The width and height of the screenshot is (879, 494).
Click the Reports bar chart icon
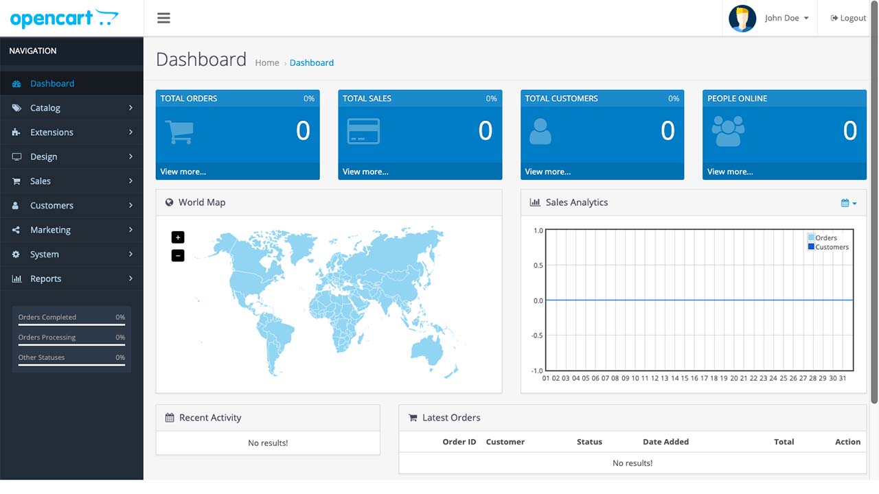pyautogui.click(x=16, y=279)
